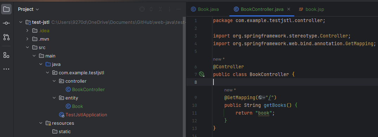Viewport: 378px width, 137px height.
Task: Click the TestJstlApplication run class icon
Action: click(62, 115)
